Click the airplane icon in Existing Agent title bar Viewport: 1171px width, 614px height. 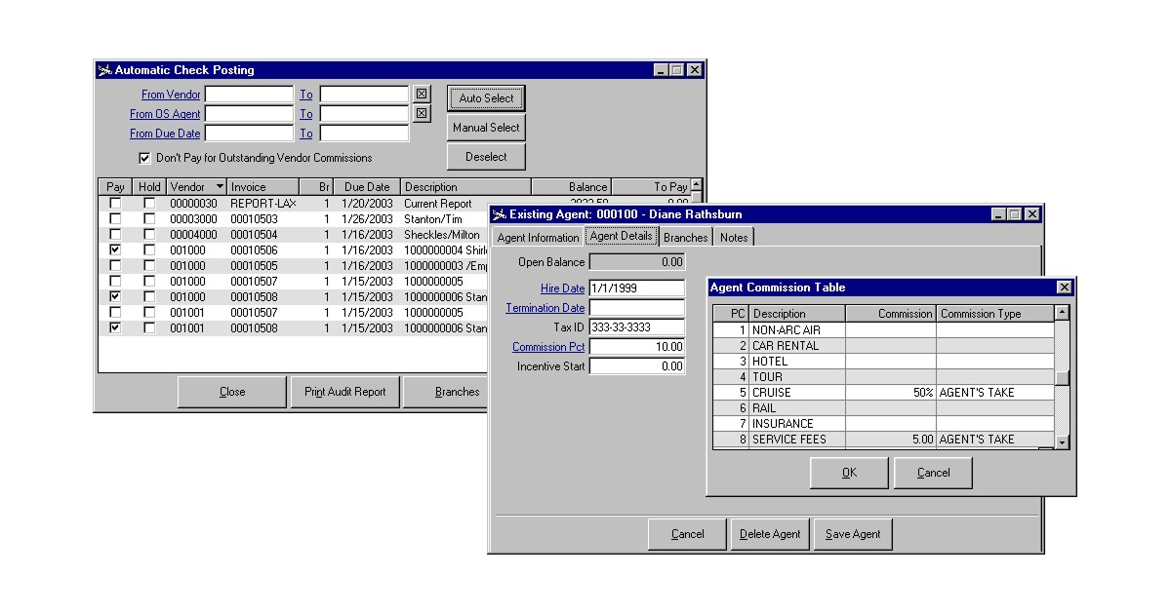pos(500,214)
